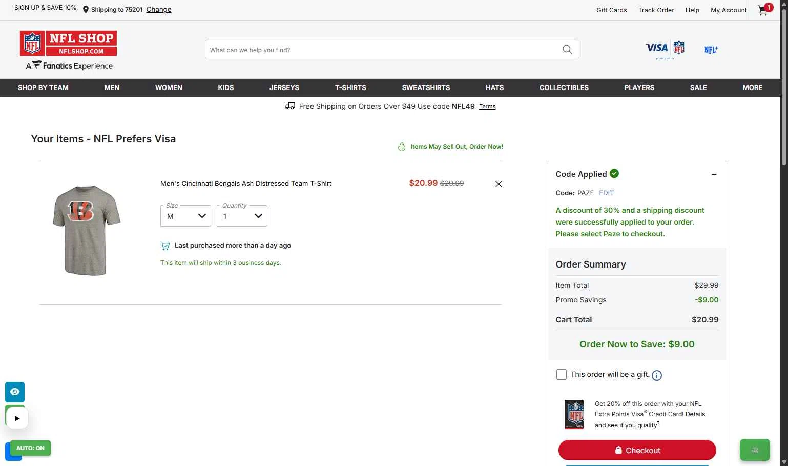Check the 'This order will be a gift' box
Image resolution: width=788 pixels, height=466 pixels.
point(562,374)
